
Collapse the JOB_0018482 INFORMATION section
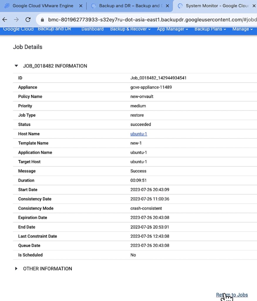click(16, 66)
